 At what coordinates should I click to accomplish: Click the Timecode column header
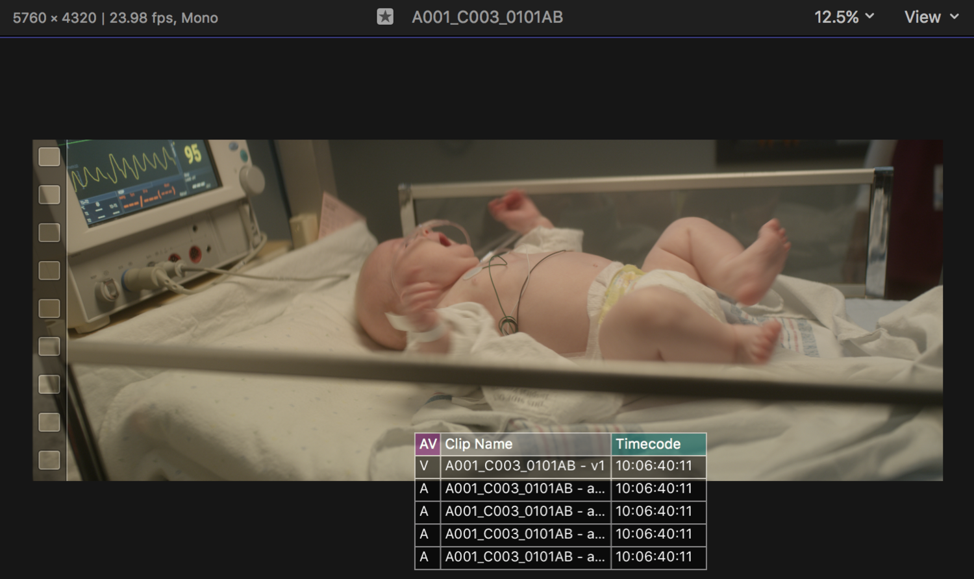click(658, 444)
